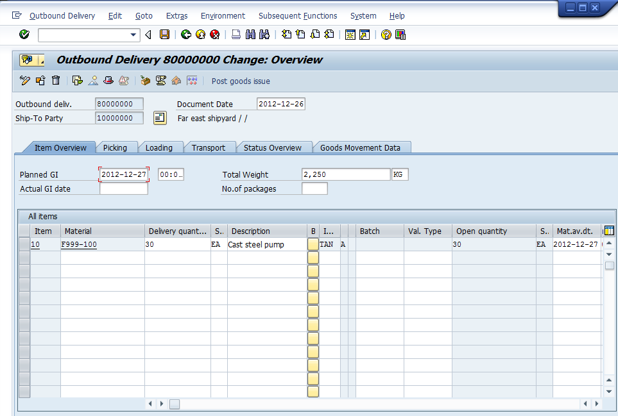Click the Print icon in the toolbar
The height and width of the screenshot is (416, 618).
(x=236, y=35)
